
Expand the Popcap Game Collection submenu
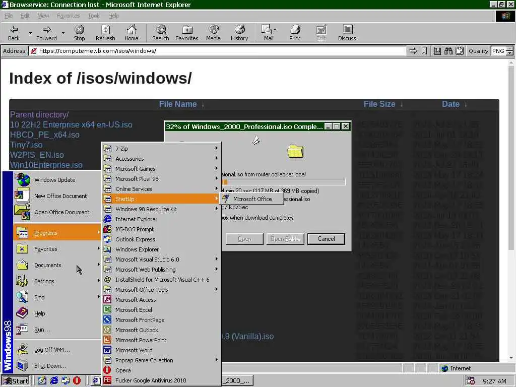point(161,360)
